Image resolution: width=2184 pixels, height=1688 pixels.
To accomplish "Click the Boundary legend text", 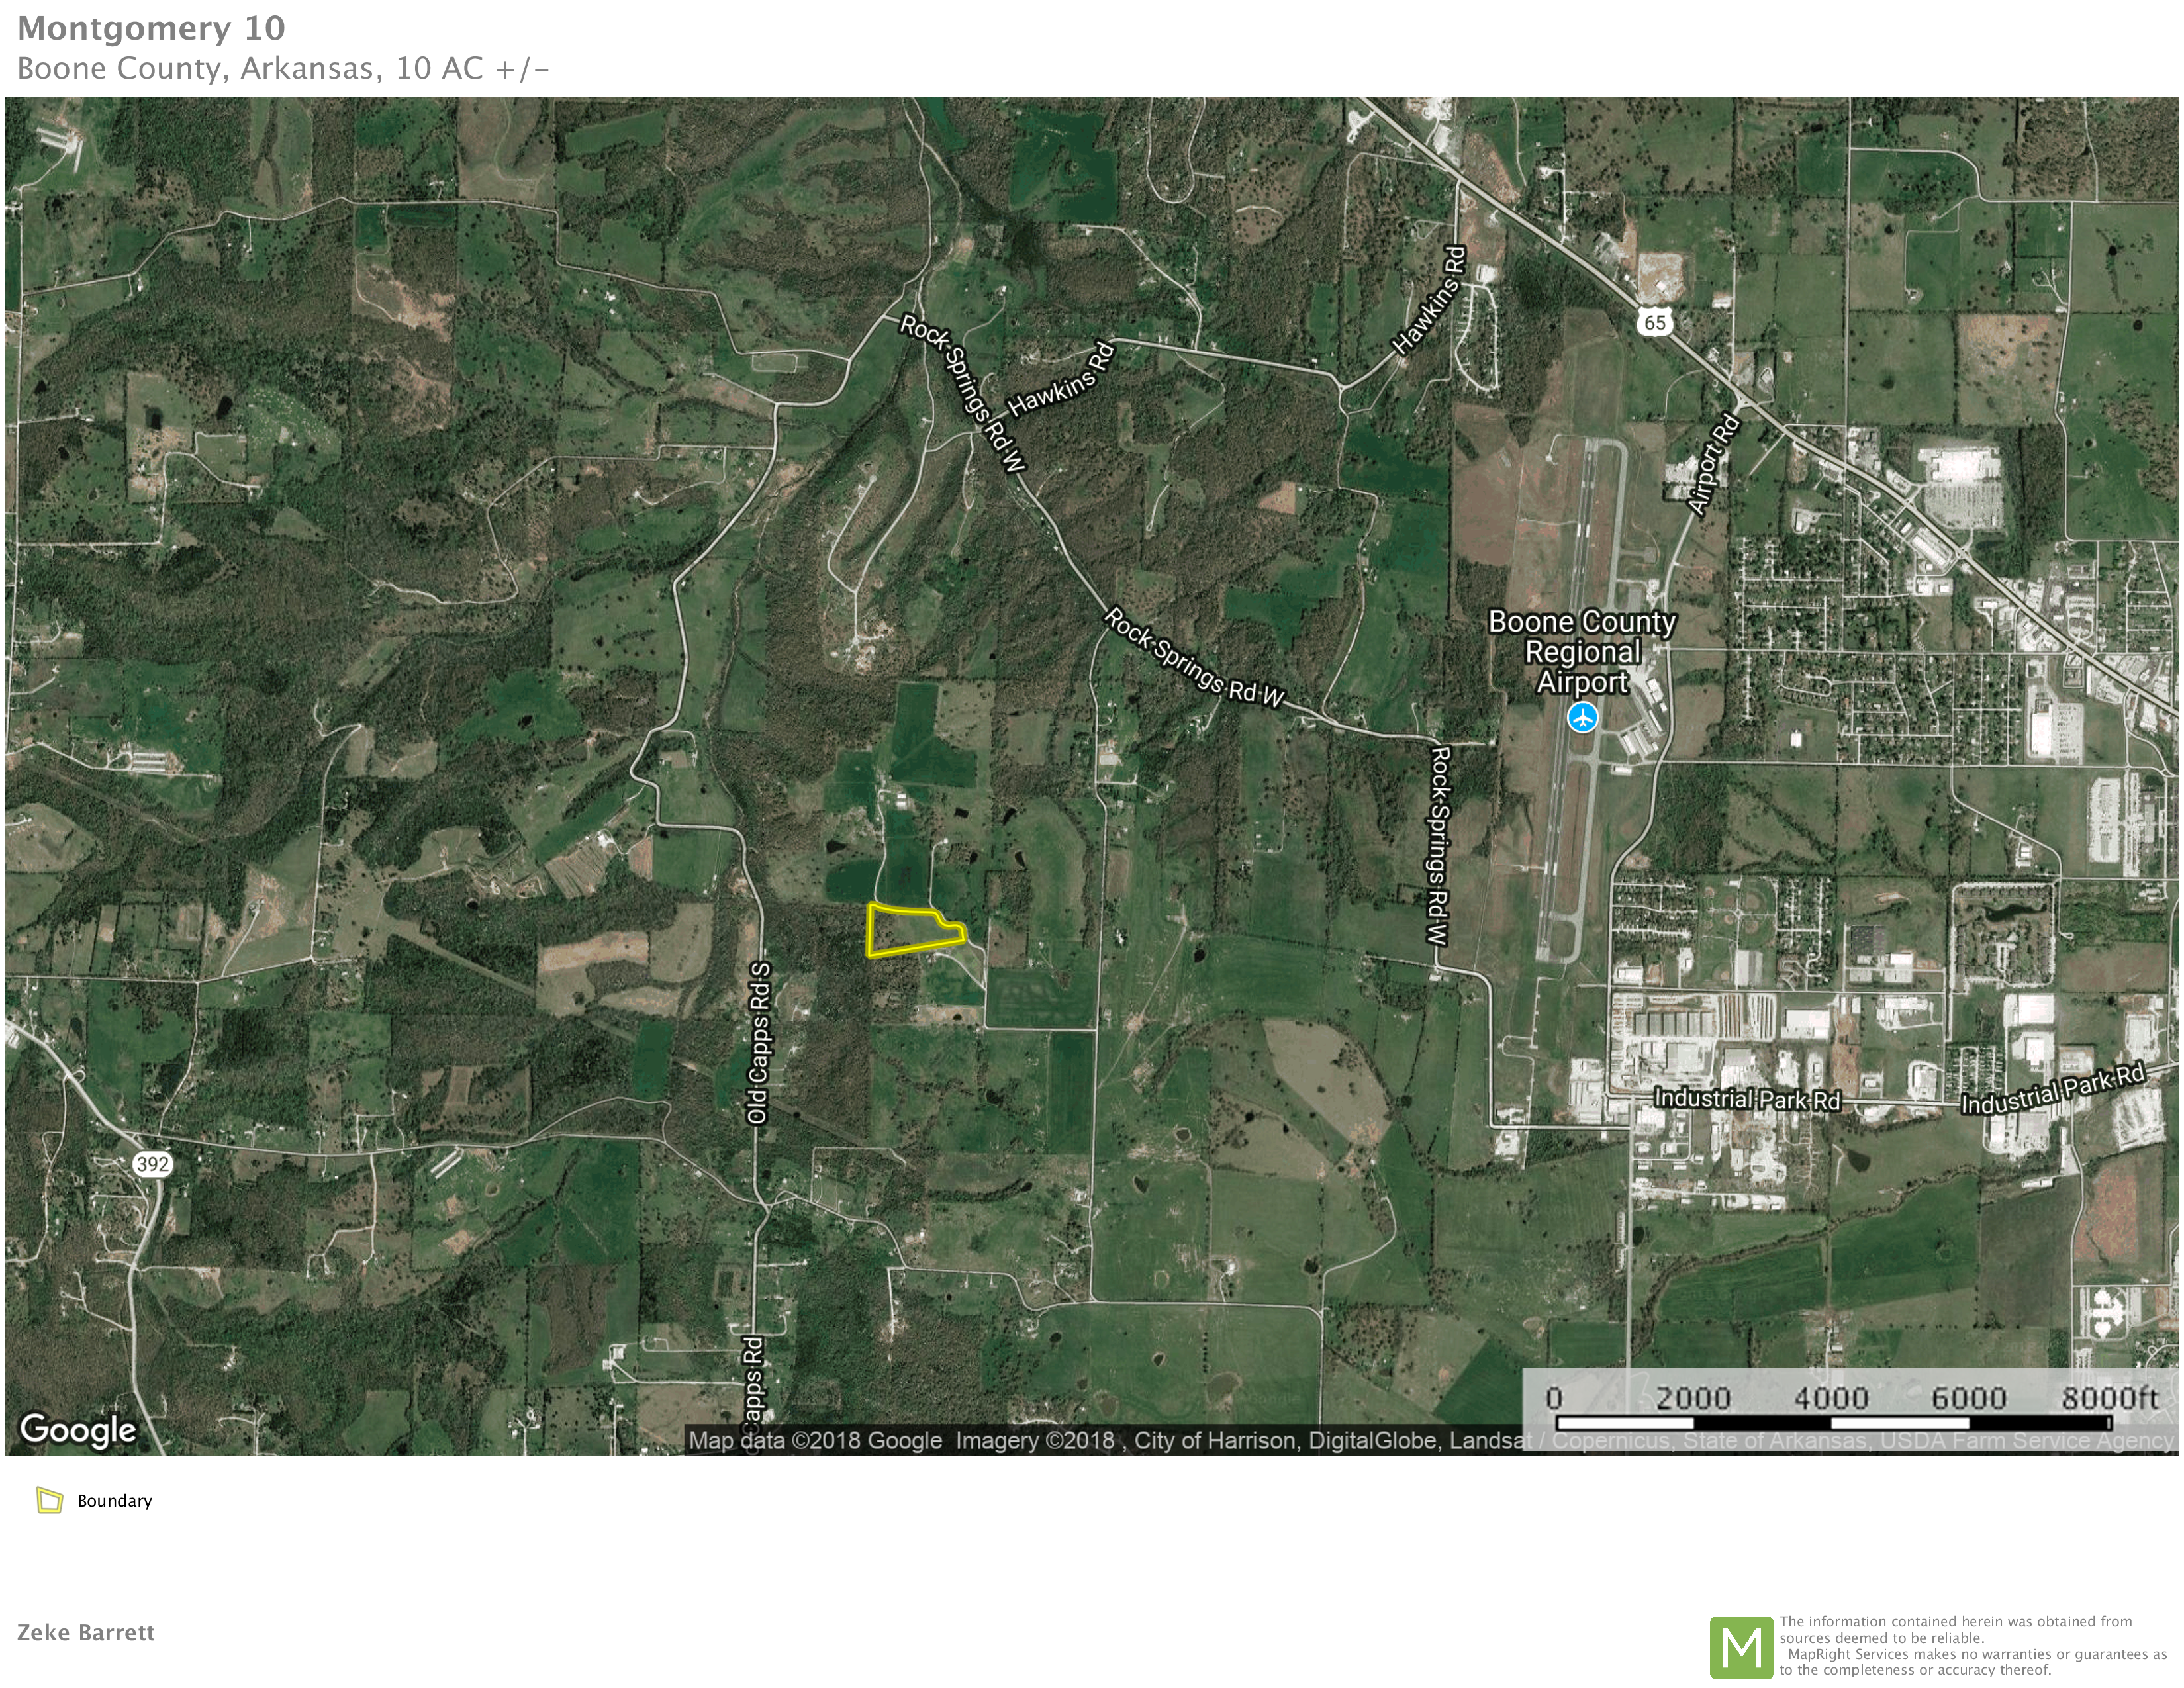I will 115,1501.
